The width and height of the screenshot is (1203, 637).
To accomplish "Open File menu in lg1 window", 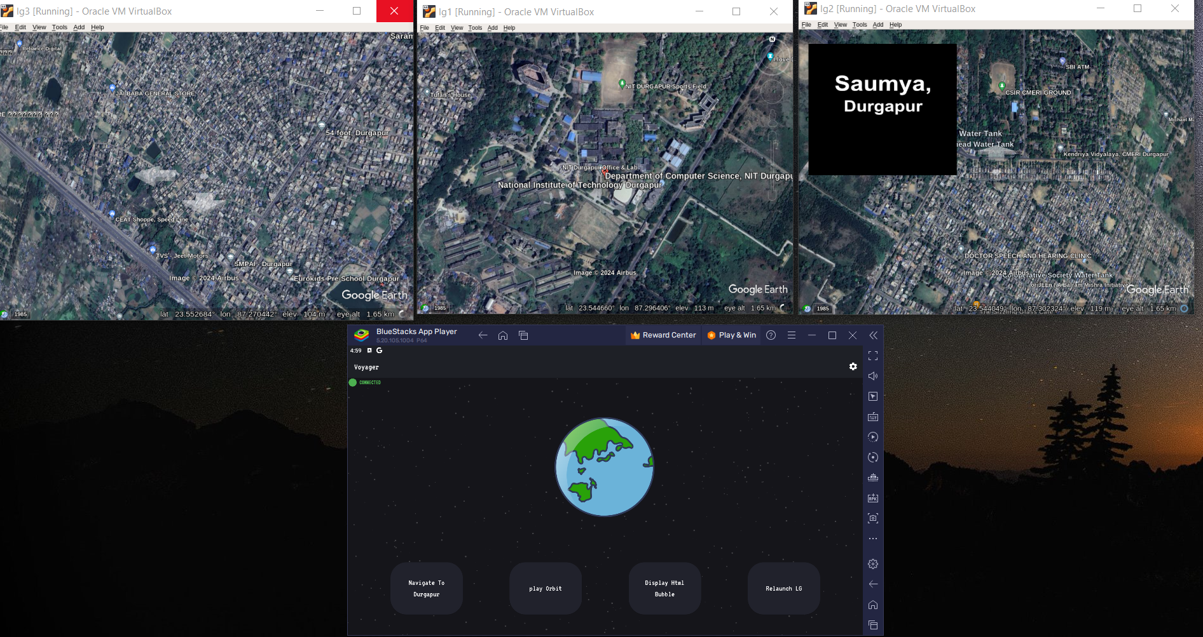I will pos(424,28).
